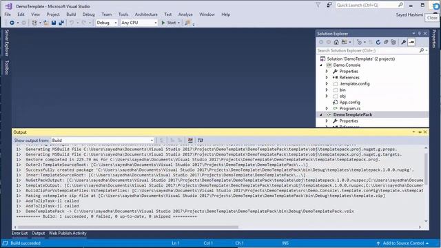The height and width of the screenshot is (248, 441).
Task: Toggle the Output panel auto-hide pin
Action: pos(420,132)
